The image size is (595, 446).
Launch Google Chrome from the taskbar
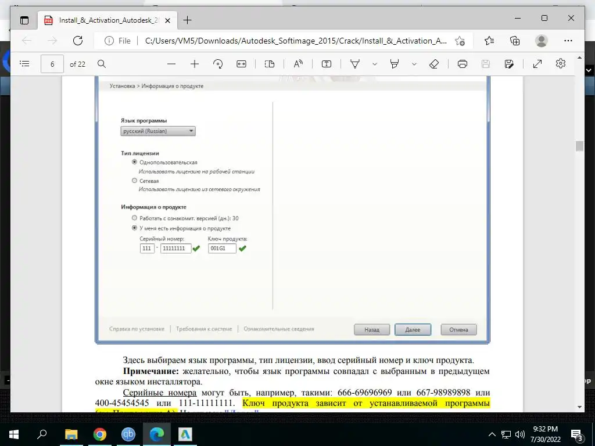[100, 434]
